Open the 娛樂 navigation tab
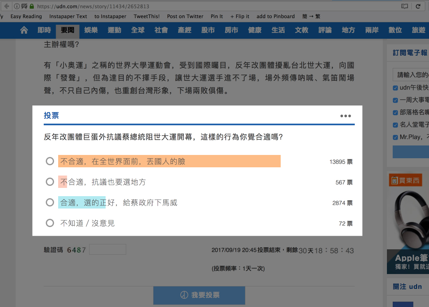This screenshot has height=307, width=429. click(x=91, y=30)
